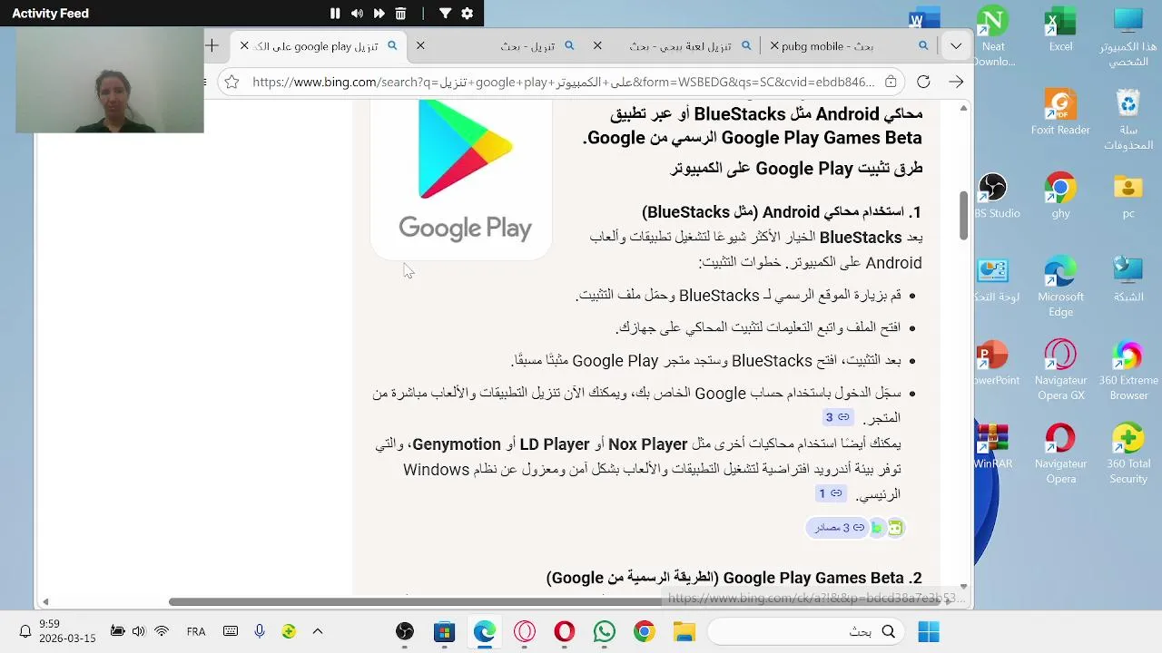This screenshot has width=1162, height=653.
Task: Open Navigateur Opera GX desktop shortcut
Action: point(1060,370)
